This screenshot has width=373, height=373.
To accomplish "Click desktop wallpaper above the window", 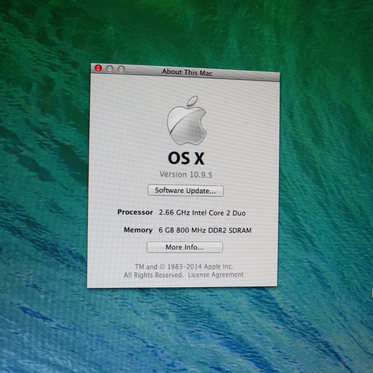I will 186,31.
